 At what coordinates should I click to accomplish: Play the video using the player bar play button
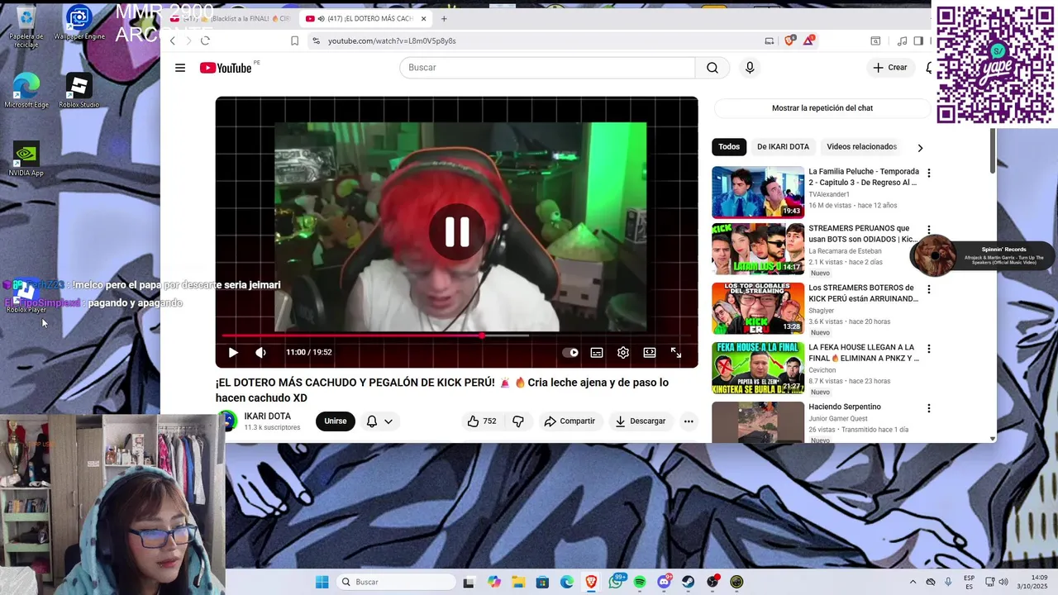click(233, 353)
